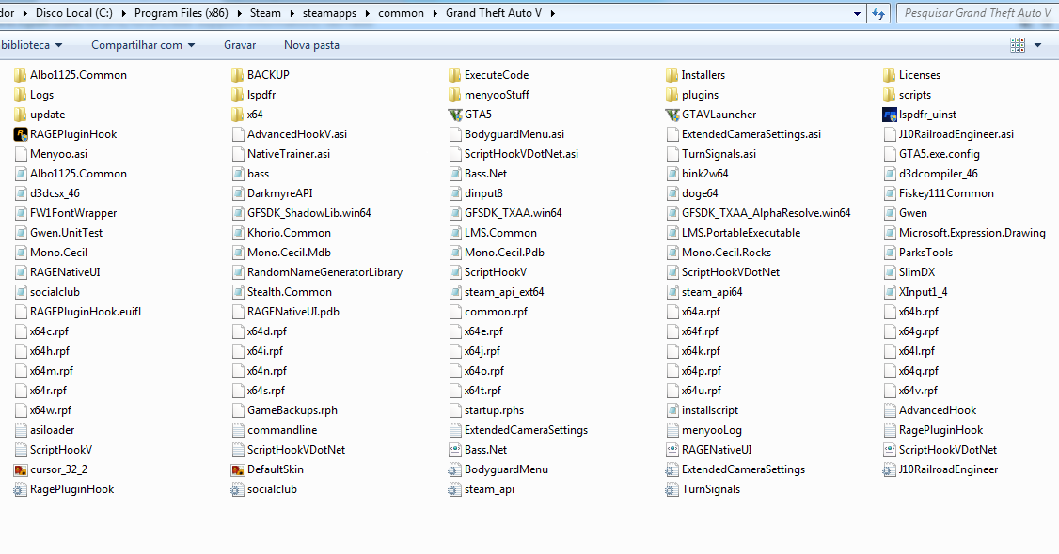Select the TurnSignals settings file icon

tap(672, 489)
